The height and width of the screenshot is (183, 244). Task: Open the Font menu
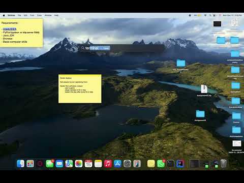tap(32, 15)
